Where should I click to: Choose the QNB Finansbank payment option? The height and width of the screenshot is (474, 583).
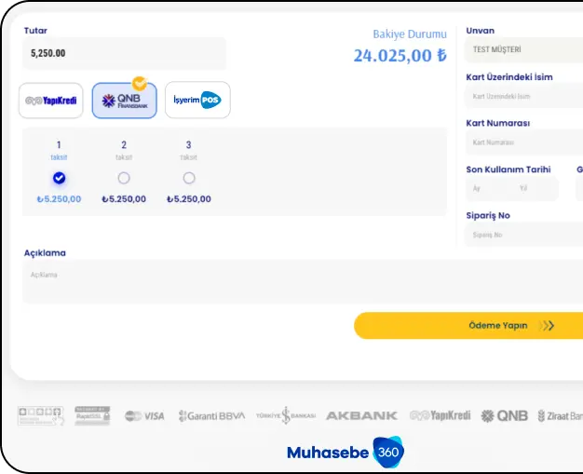click(124, 101)
